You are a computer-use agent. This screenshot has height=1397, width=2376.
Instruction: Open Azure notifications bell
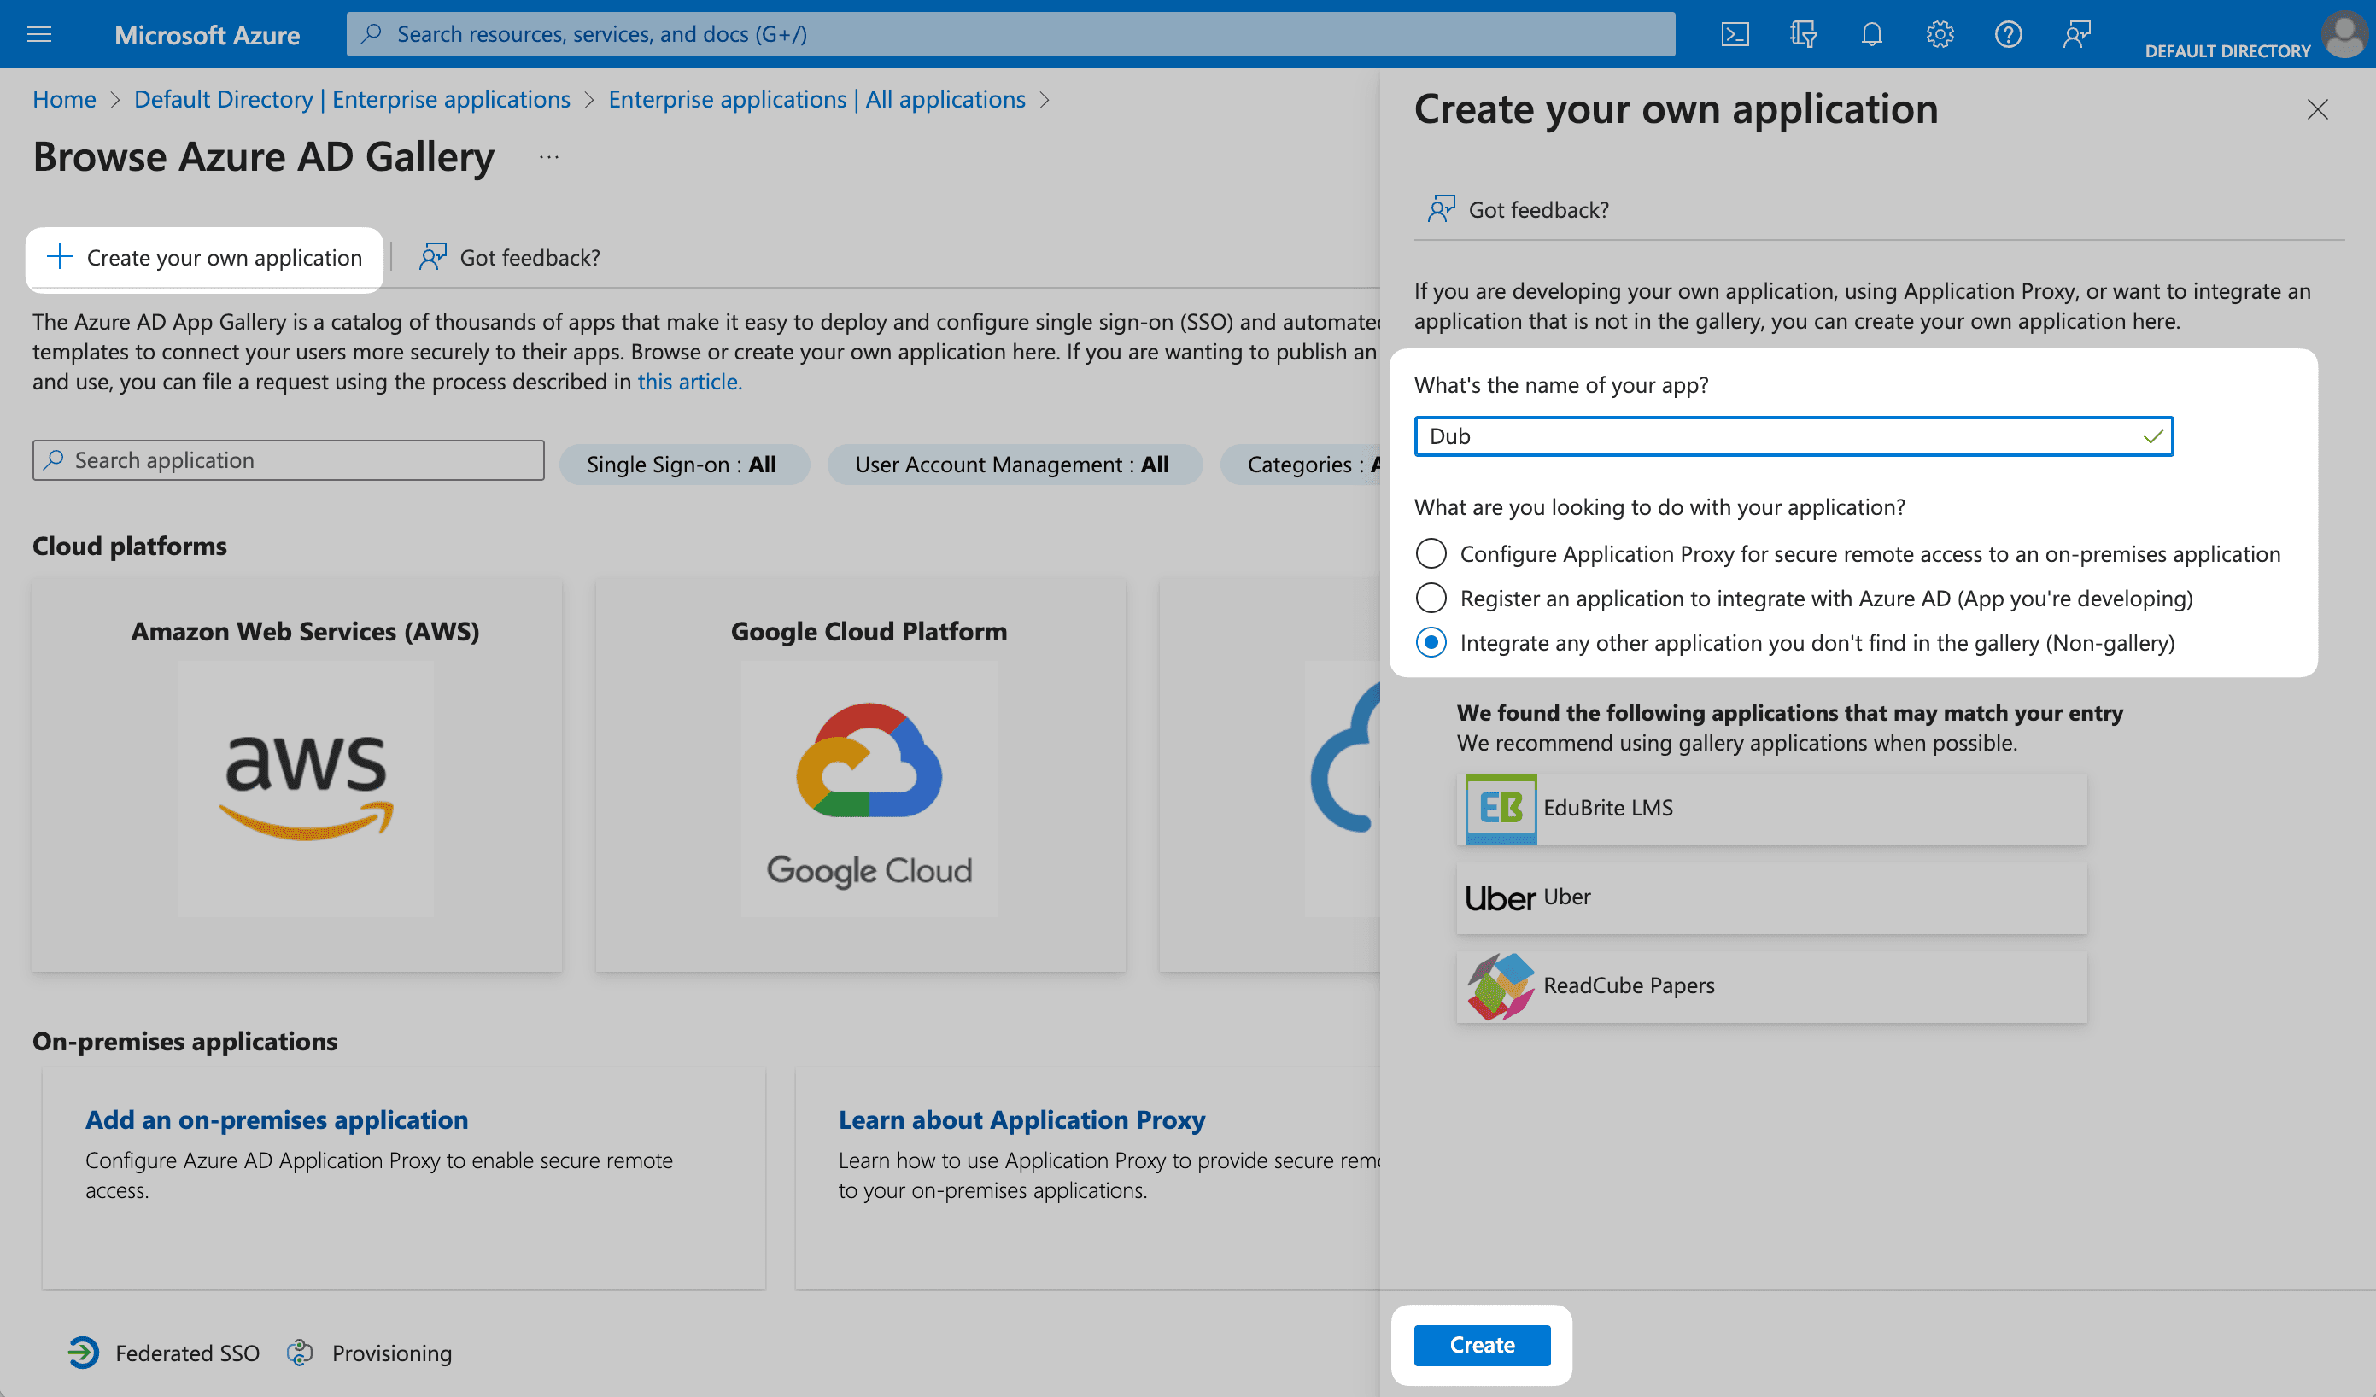pos(1871,34)
